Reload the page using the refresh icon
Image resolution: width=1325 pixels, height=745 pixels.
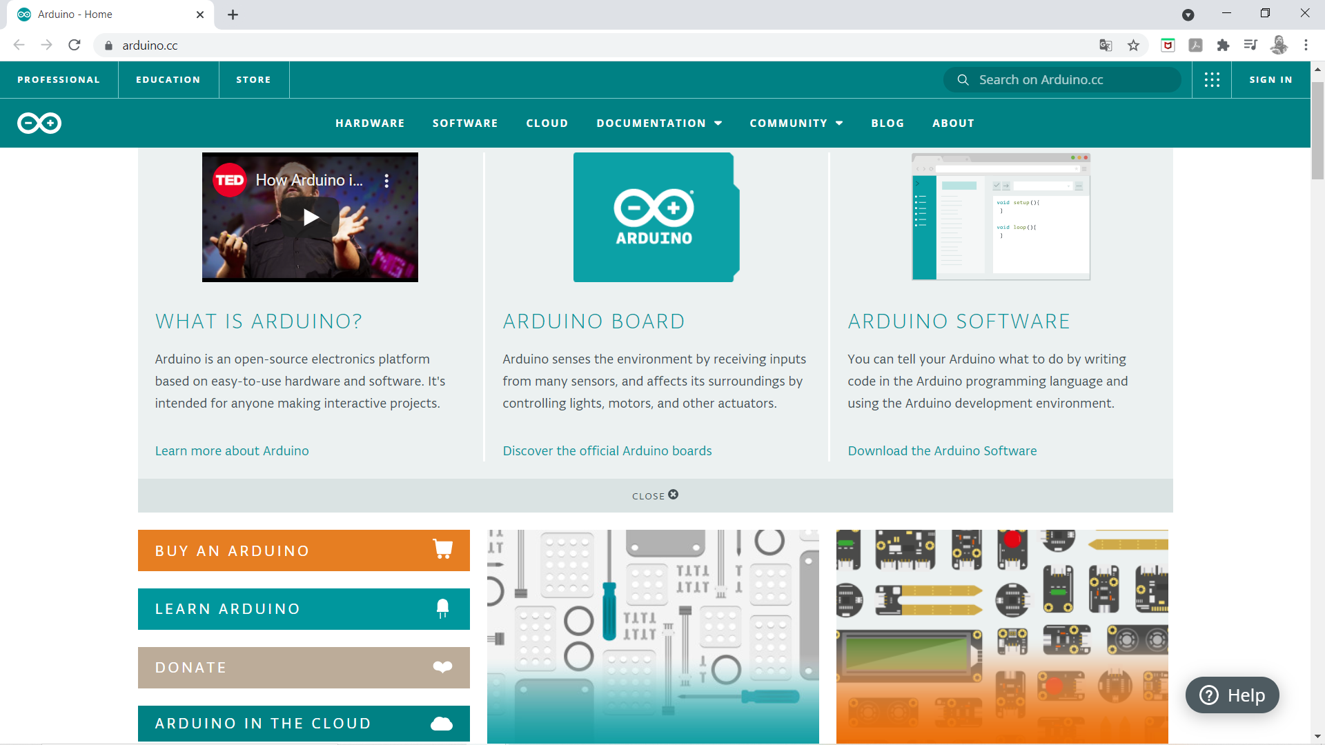pyautogui.click(x=75, y=46)
